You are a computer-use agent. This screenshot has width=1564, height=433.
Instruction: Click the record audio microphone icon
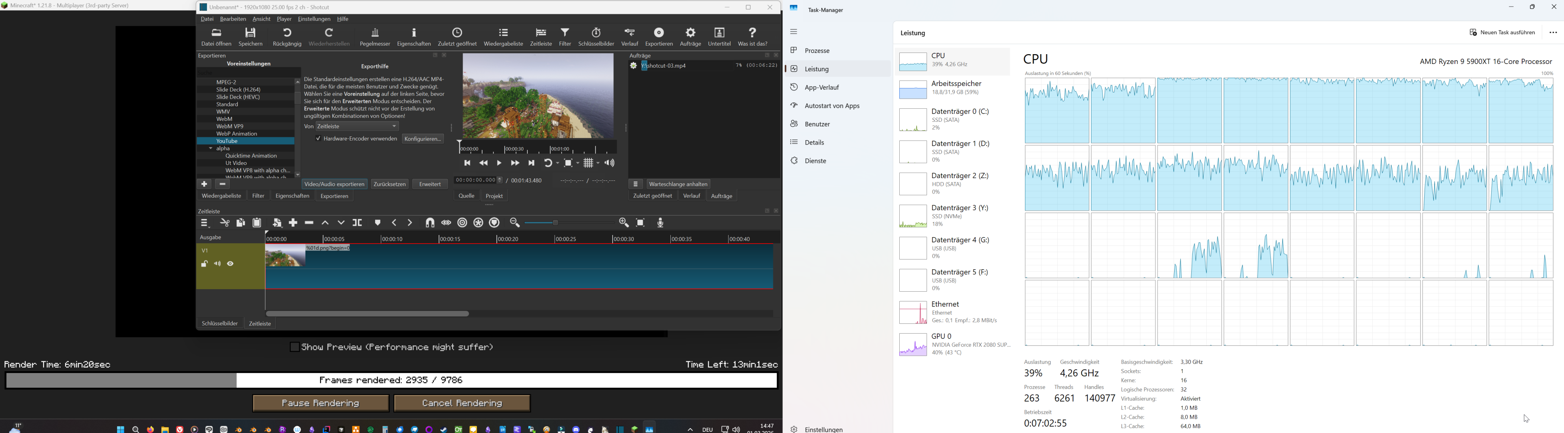point(661,223)
